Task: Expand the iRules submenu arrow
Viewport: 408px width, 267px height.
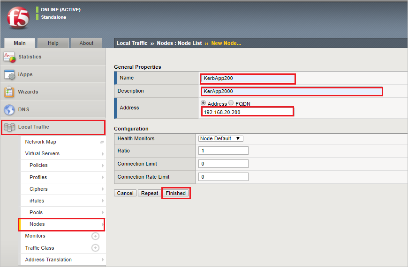Action: coord(103,201)
